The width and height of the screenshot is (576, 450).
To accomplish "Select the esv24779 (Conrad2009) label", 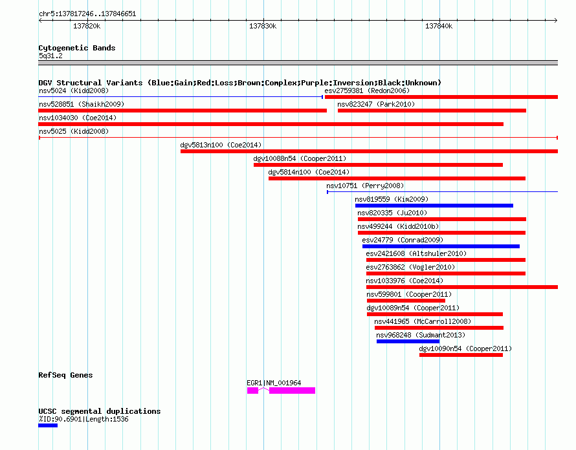I will [x=403, y=240].
